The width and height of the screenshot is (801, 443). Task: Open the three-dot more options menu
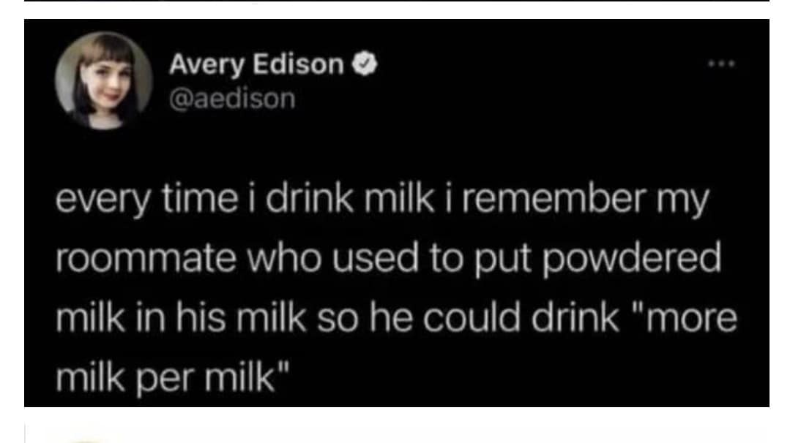[721, 64]
